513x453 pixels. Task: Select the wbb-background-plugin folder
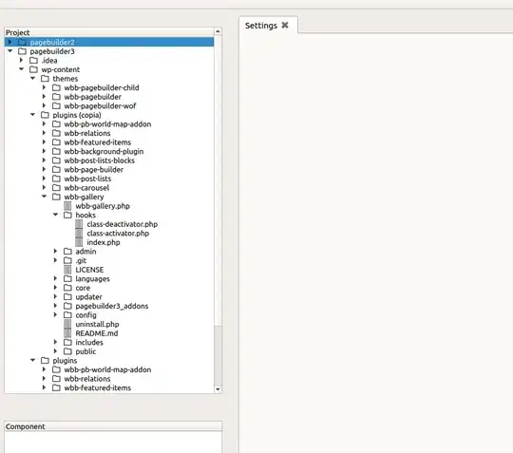tap(104, 151)
